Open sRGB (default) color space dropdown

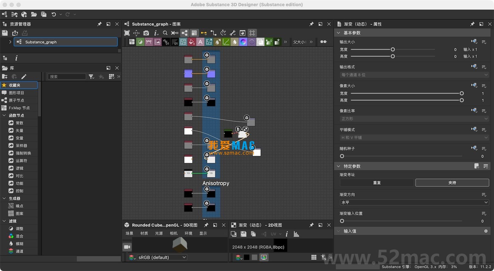[x=162, y=257]
